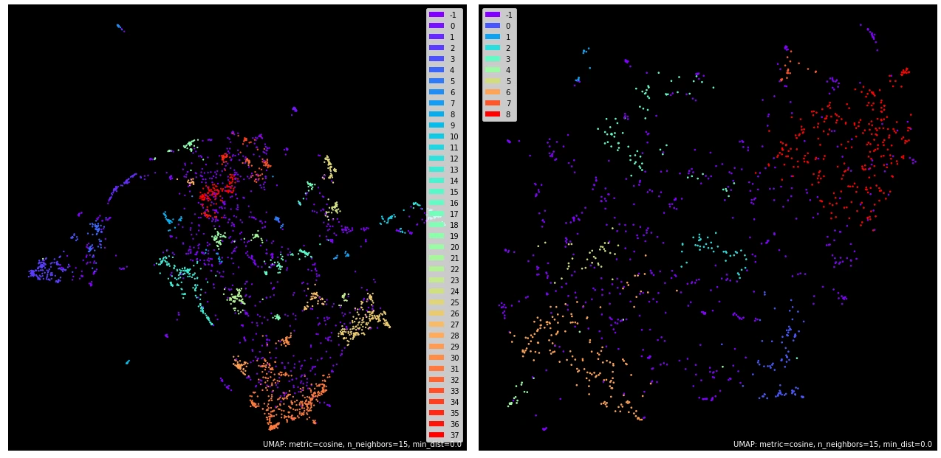Click cluster 36 swatch in left plot legend
Image resolution: width=941 pixels, height=458 pixels.
point(437,424)
